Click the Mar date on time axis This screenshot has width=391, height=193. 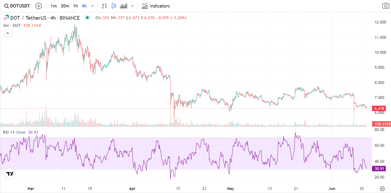click(31, 188)
